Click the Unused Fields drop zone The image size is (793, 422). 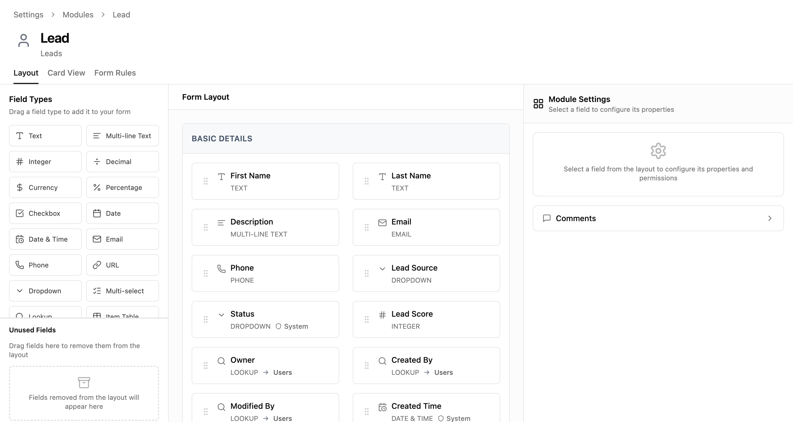[84, 393]
